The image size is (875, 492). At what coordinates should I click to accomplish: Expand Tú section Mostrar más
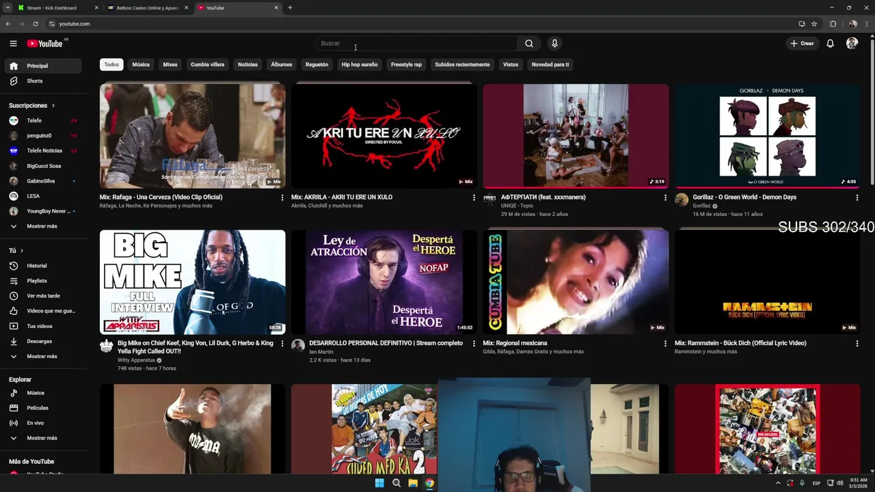42,356
